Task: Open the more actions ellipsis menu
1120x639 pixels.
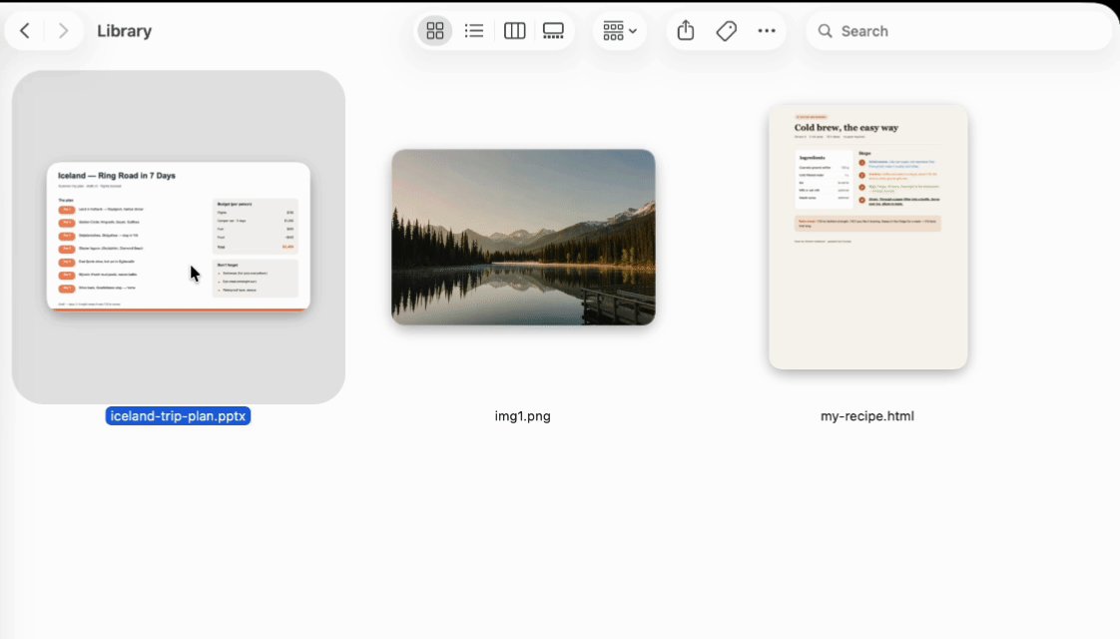Action: (767, 31)
